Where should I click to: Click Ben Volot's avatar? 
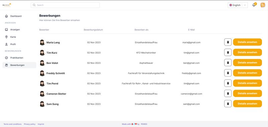(42, 63)
